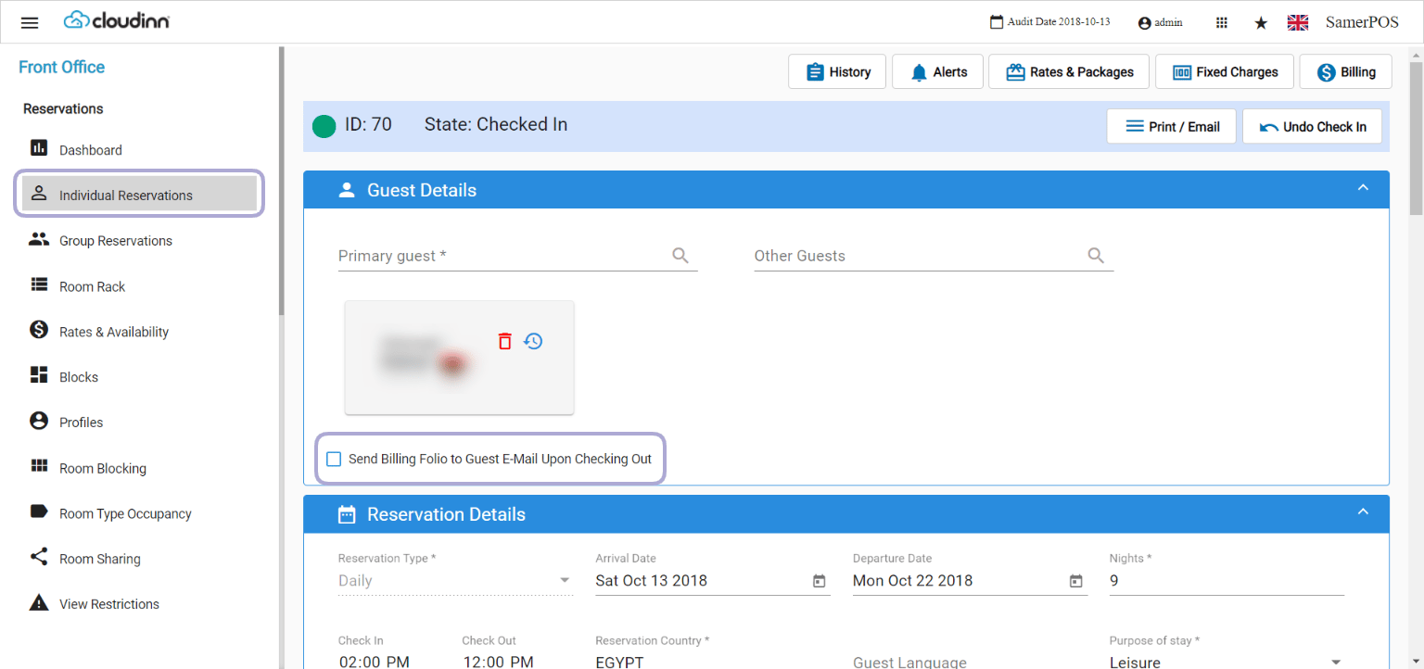Change language via UK flag
Screen dimensions: 1424x669
point(1298,22)
